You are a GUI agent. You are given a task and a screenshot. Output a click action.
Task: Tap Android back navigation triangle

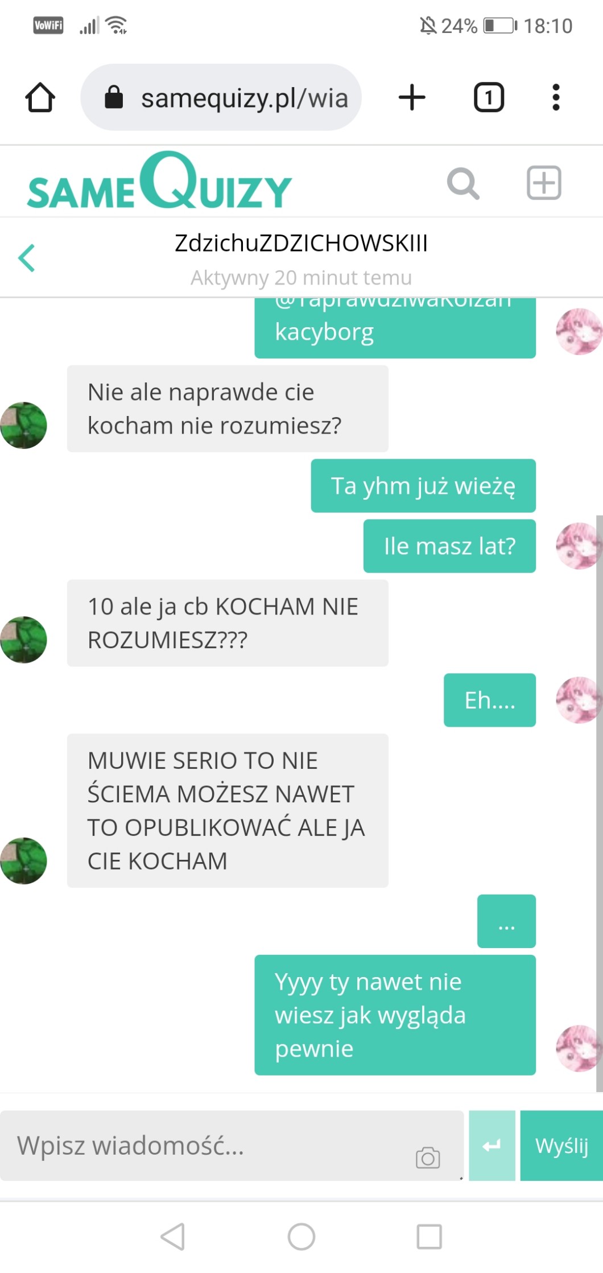[173, 1236]
